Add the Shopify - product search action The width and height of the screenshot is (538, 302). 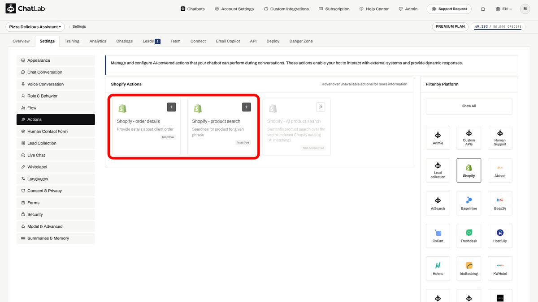[x=247, y=107]
